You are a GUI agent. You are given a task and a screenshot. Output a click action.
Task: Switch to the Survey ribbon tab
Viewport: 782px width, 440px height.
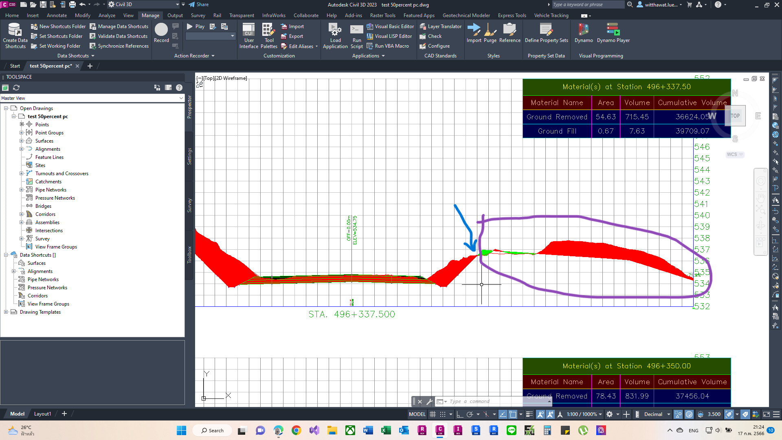click(198, 15)
